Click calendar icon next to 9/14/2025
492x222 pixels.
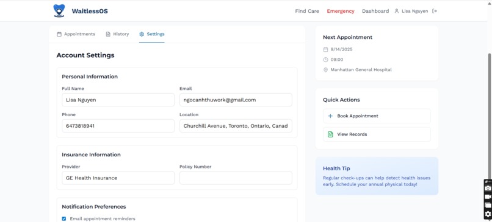click(325, 49)
